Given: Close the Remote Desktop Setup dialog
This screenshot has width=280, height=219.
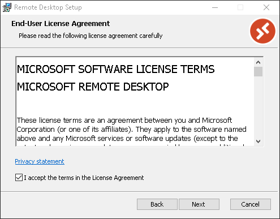Looking at the screenshot, I should (x=266, y=7).
